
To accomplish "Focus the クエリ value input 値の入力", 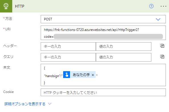I will (x=123, y=57).
